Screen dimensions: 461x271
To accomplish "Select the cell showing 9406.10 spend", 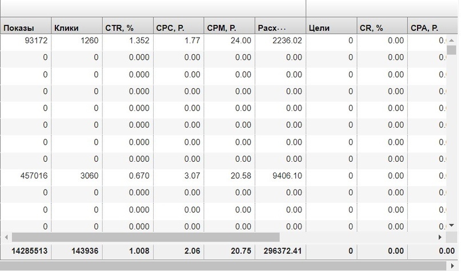I will coord(280,176).
